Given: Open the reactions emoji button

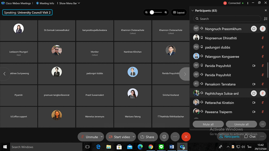Looking at the screenshot, I should click(164, 137).
